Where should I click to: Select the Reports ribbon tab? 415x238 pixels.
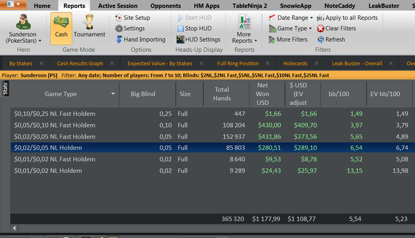tap(74, 5)
